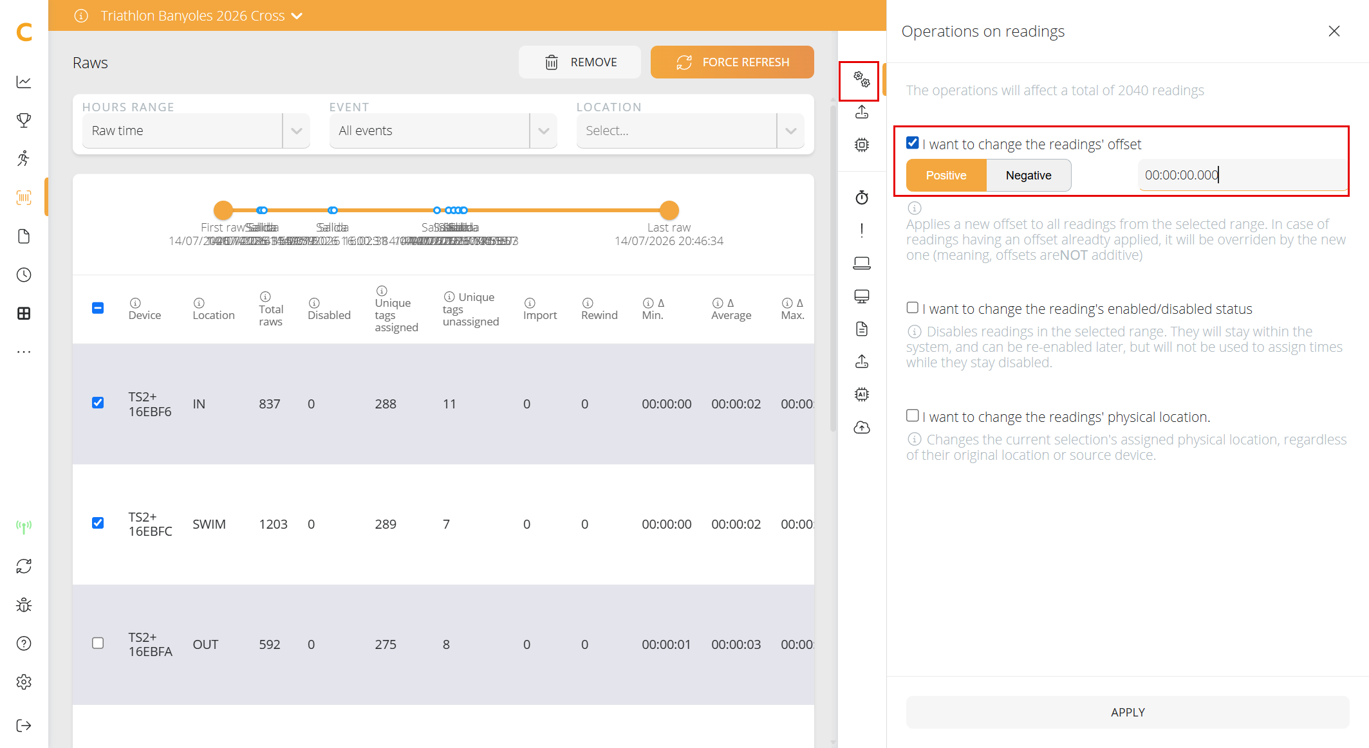This screenshot has height=748, width=1369.
Task: Check the TS2+ 16EBFA device row
Action: (x=98, y=643)
